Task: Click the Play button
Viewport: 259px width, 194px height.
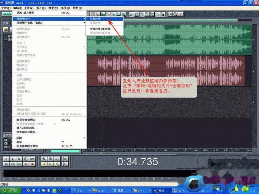Action: click(12, 159)
